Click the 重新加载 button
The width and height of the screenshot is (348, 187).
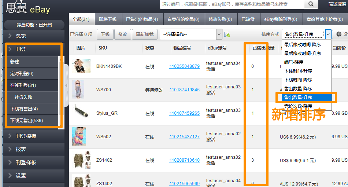(x=144, y=34)
